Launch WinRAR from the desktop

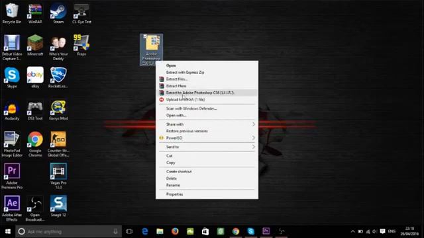(35, 13)
